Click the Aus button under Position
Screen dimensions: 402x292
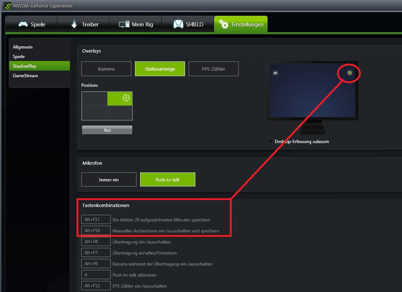click(107, 130)
